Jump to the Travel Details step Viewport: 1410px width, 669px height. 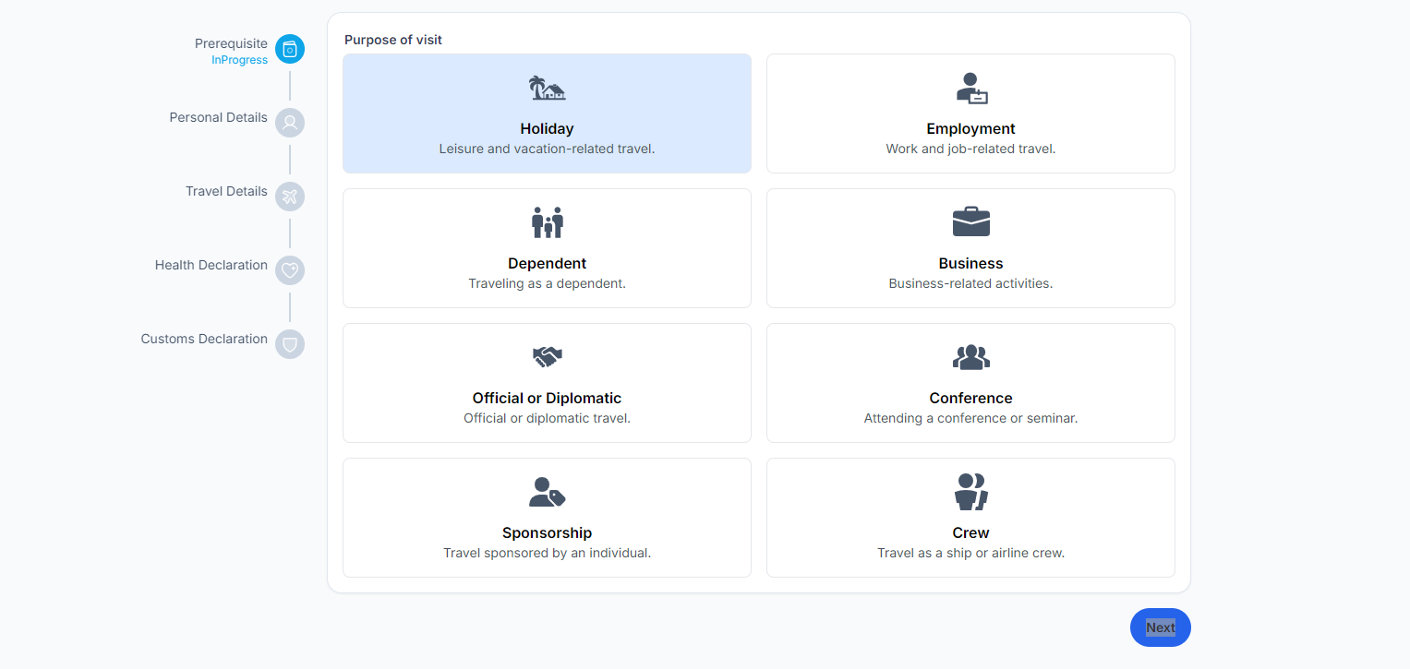pos(290,197)
